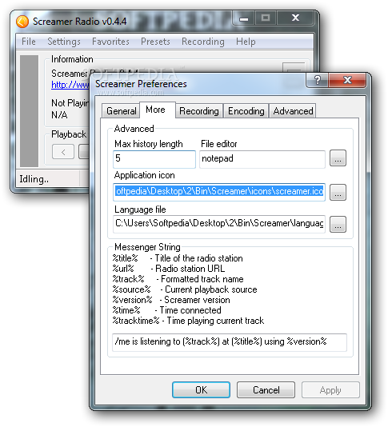Viewport: 388px width, 427px height.
Task: Browse for a file editor program
Action: click(338, 158)
